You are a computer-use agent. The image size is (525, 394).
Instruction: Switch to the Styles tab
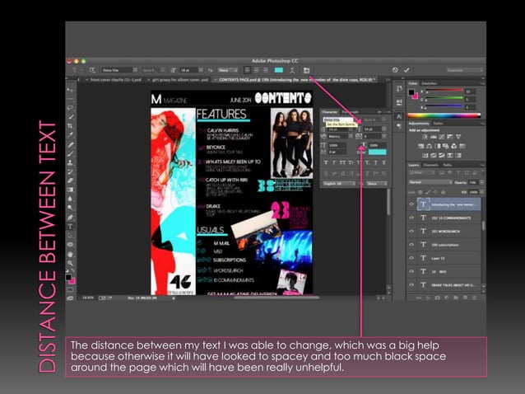pos(438,124)
